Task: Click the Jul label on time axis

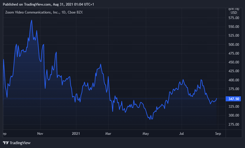Action: coord(182,134)
